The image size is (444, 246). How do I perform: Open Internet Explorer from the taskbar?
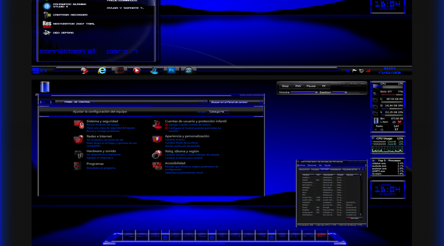point(102,70)
